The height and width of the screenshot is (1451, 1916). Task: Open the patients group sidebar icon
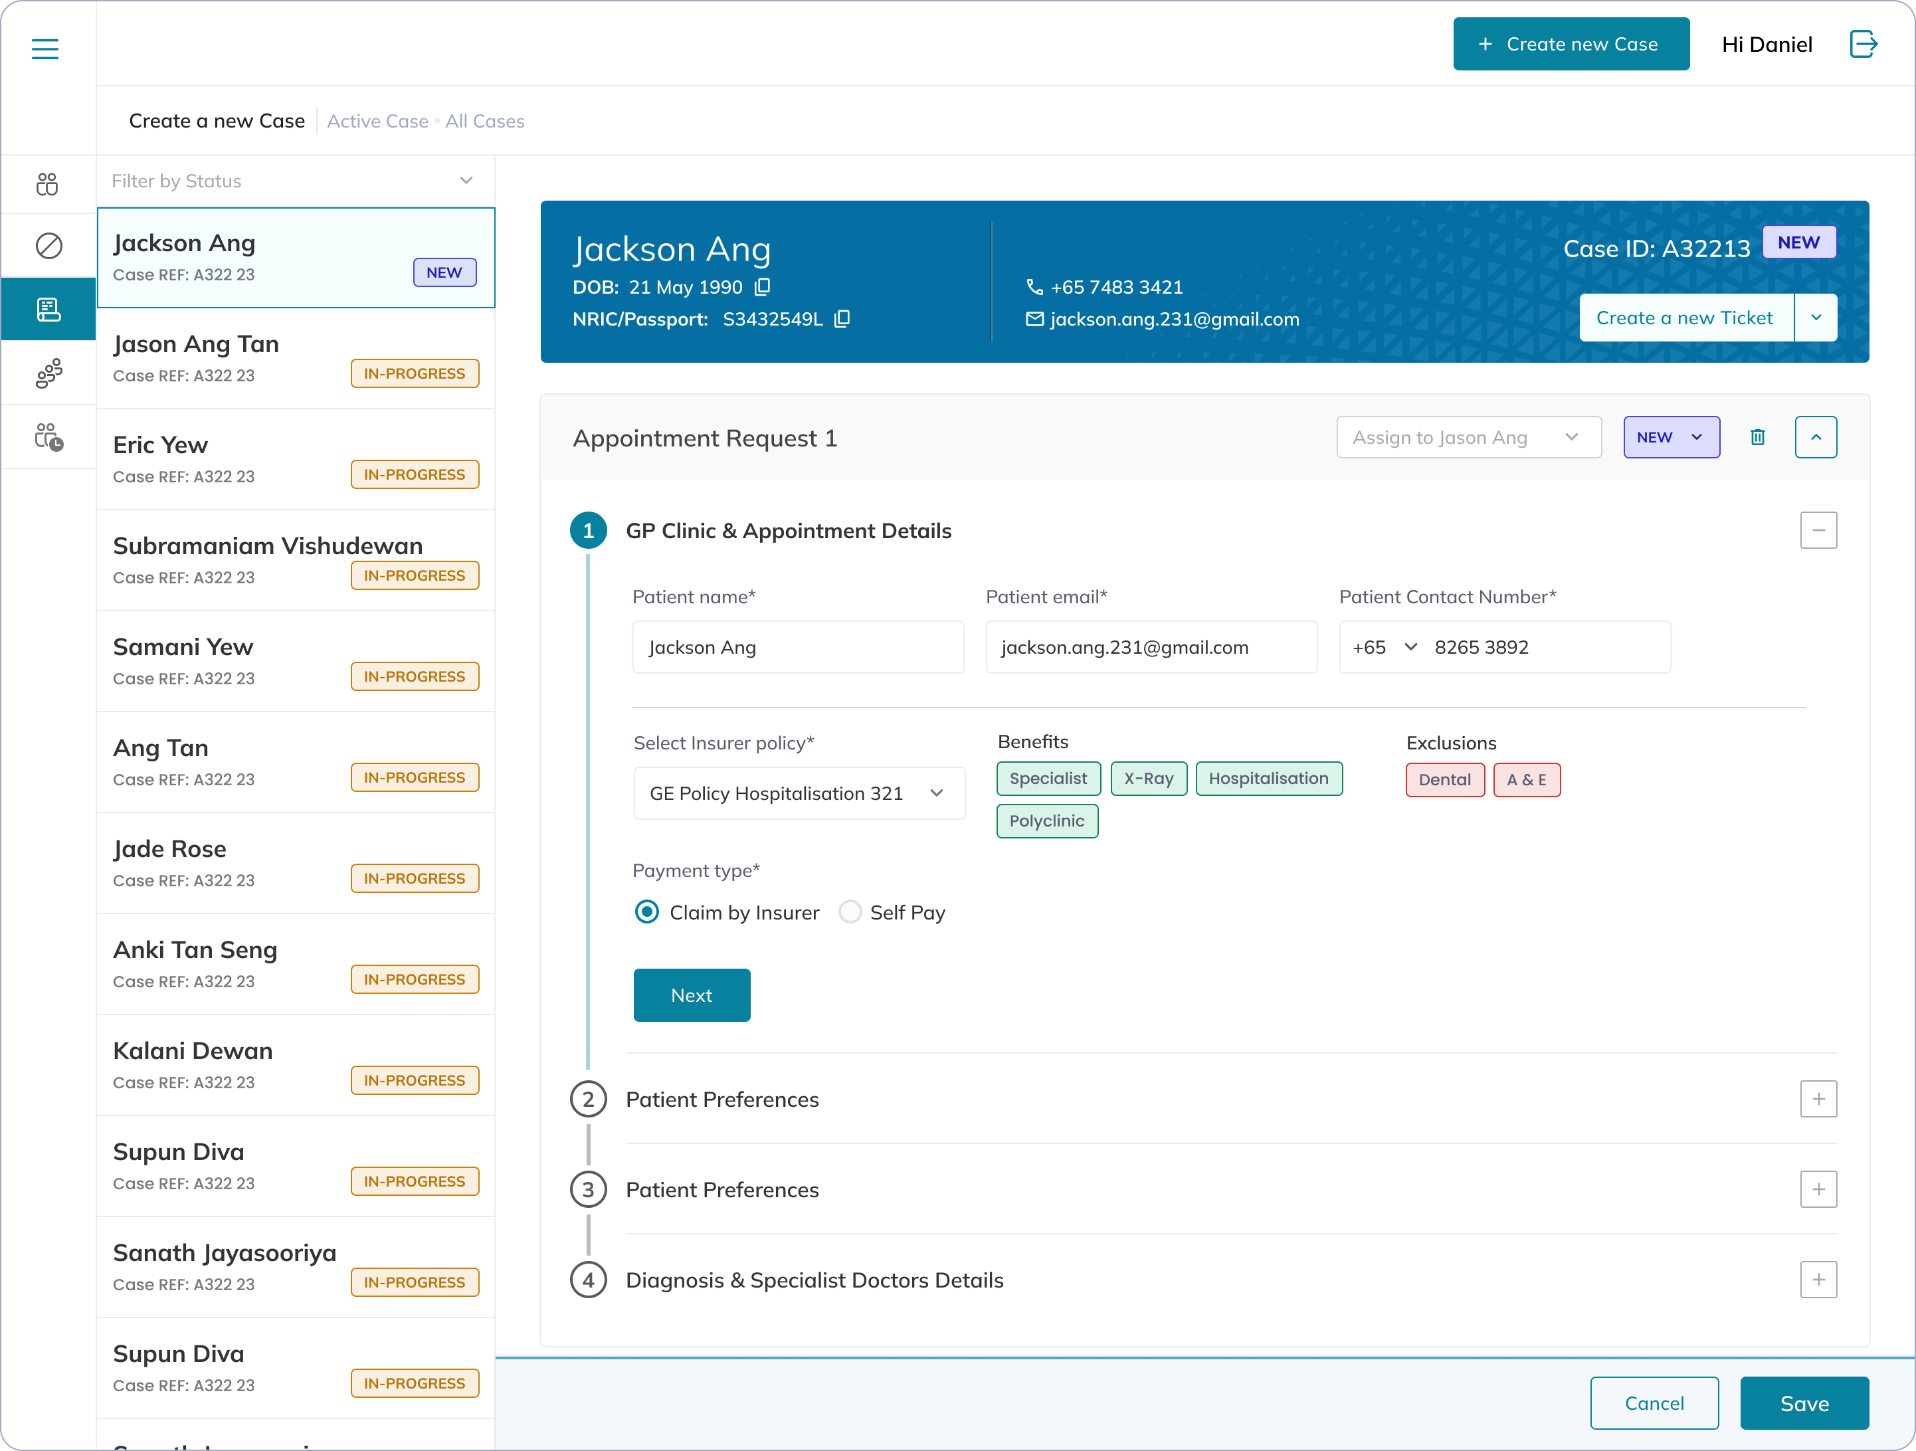click(48, 373)
